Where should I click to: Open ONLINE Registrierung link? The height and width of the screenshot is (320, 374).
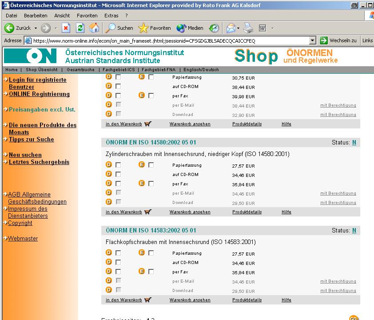click(x=40, y=94)
